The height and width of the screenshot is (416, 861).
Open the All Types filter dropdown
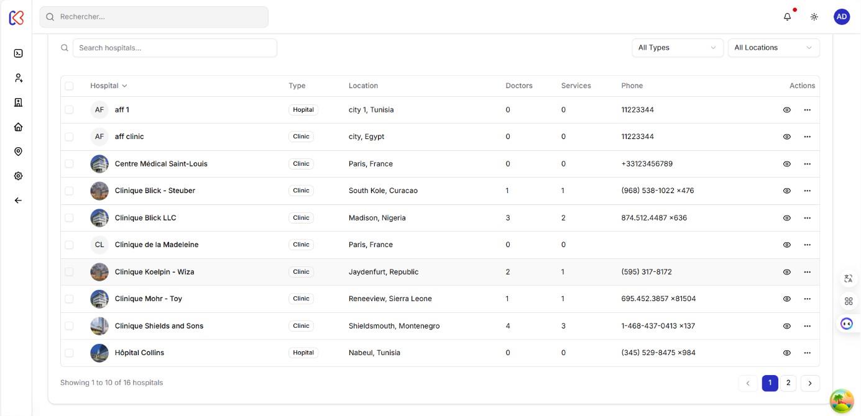[678, 47]
